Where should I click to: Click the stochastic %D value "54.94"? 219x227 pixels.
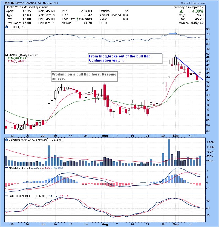click(64, 196)
